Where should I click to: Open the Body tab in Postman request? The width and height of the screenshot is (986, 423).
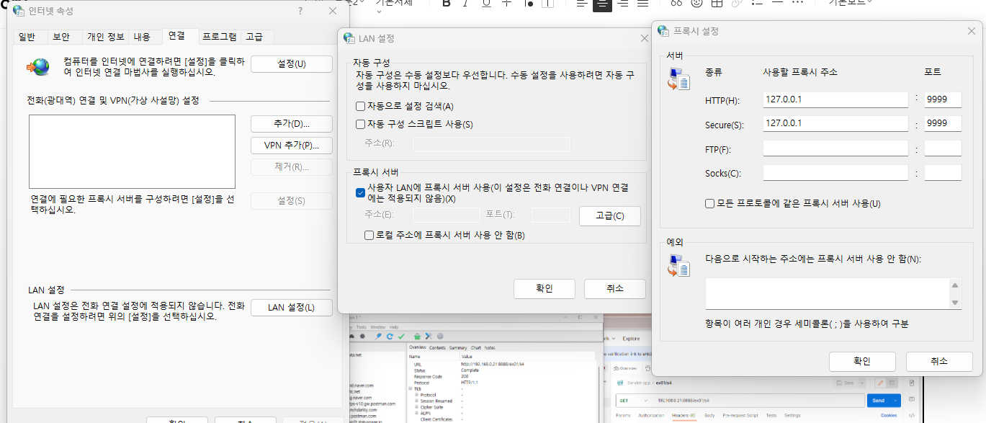click(709, 416)
